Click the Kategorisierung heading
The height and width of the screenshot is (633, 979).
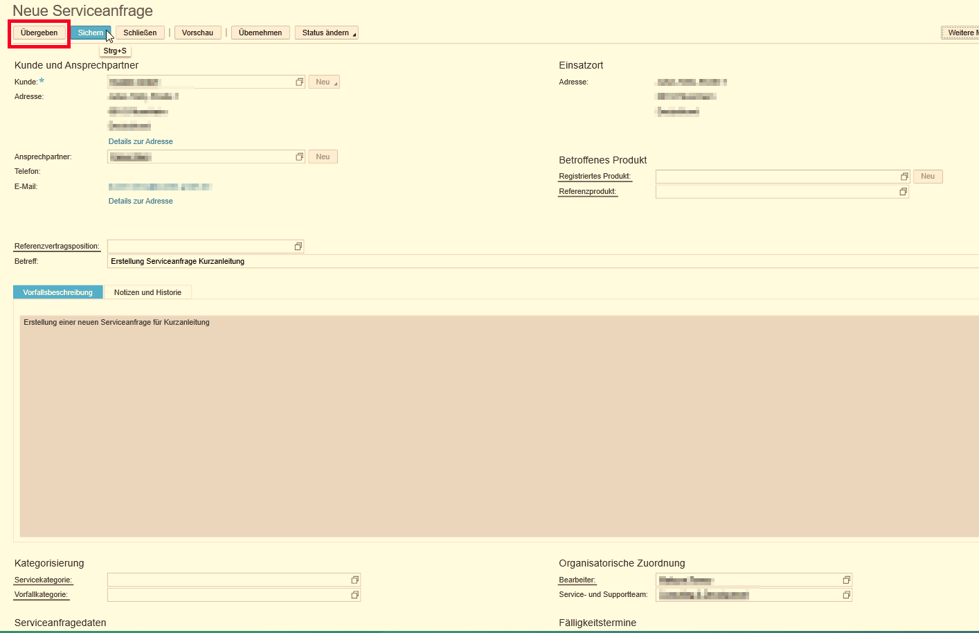[x=49, y=563]
